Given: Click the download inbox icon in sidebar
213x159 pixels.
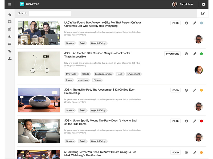Looking at the screenshot, I should [x=10, y=37].
